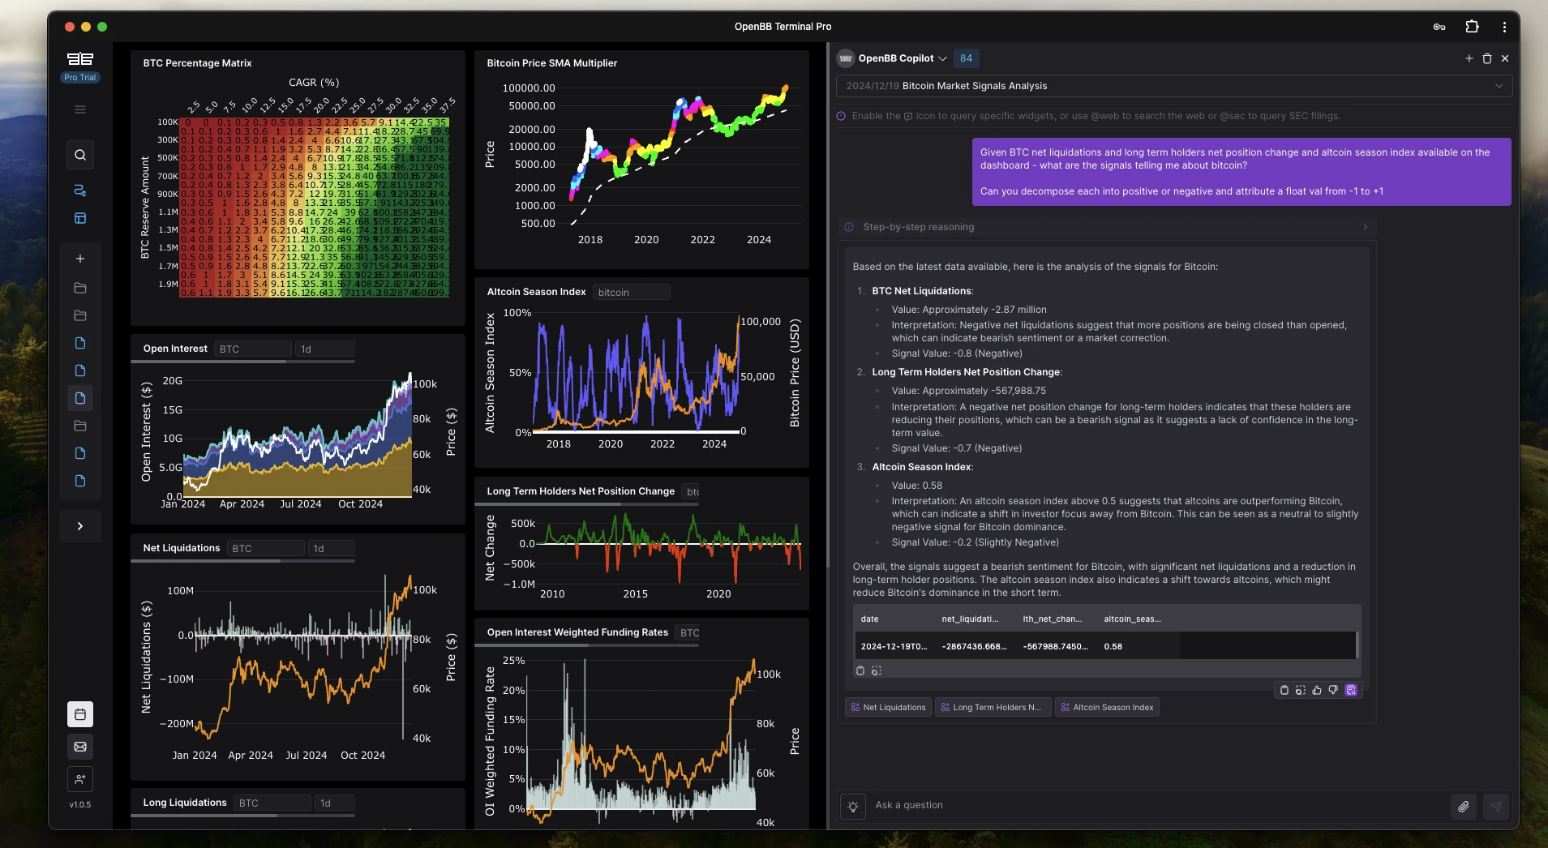Click the plus icon to add dashboard
Viewport: 1548px width, 848px height.
point(79,259)
